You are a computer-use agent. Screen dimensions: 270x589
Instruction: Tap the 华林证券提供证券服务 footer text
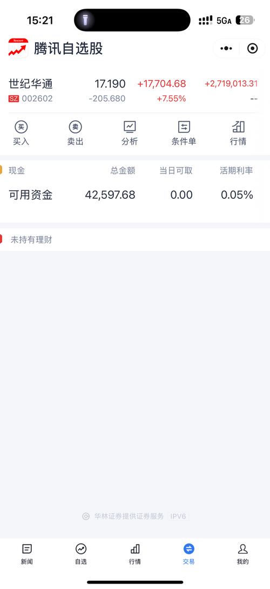[129, 516]
